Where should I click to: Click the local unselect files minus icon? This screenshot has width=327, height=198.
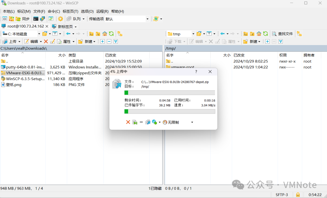click(x=109, y=41)
